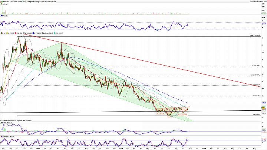The height and width of the screenshot is (150, 267).
Task: Select the Bollinger bands legend item
Action: point(47,33)
